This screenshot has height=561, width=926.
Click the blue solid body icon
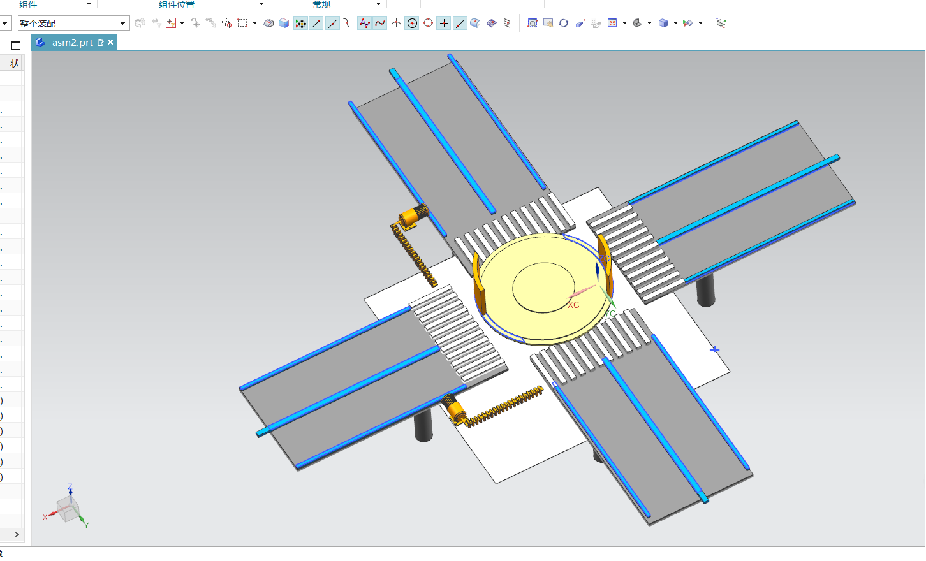284,23
